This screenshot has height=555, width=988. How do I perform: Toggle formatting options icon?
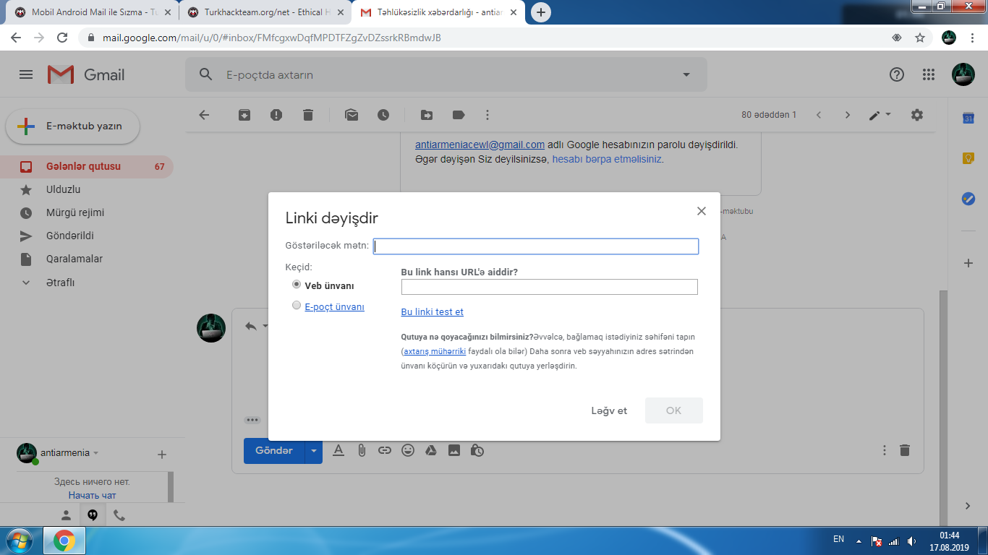[x=338, y=450]
